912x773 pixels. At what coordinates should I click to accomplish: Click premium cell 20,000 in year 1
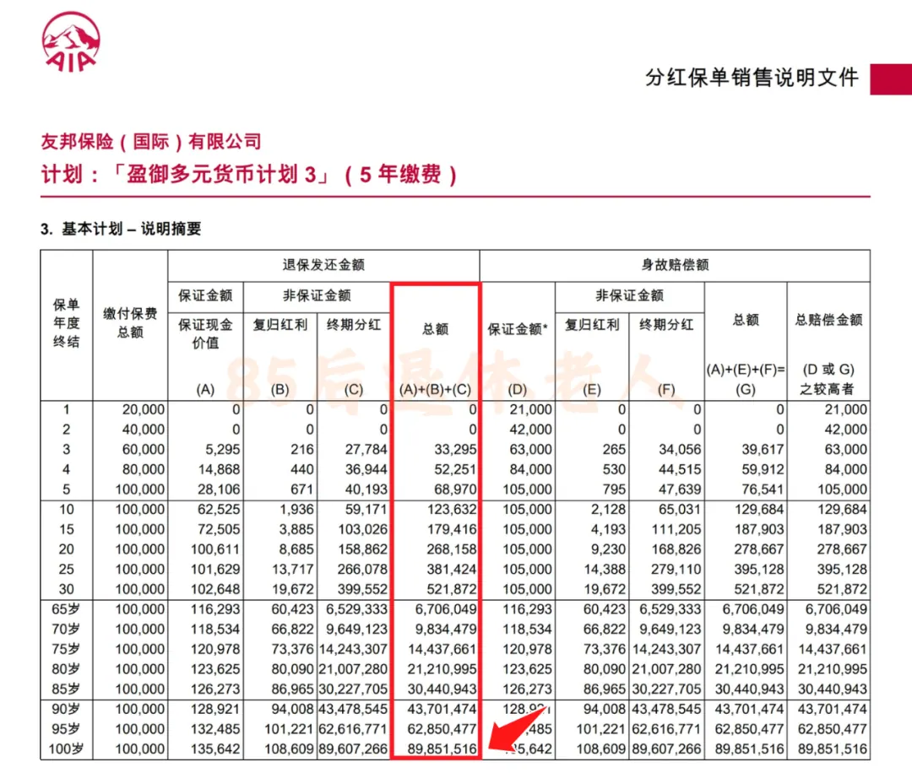(x=143, y=410)
